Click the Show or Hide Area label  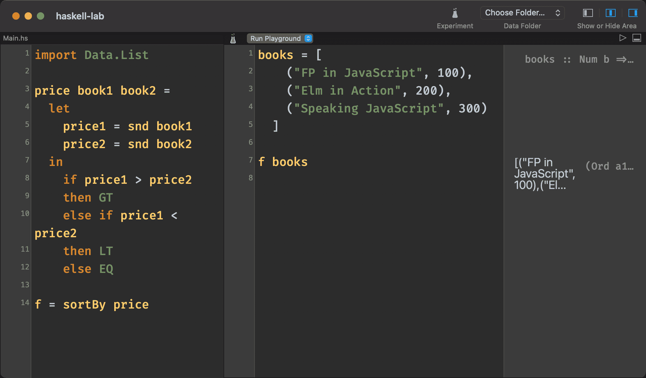tap(607, 26)
